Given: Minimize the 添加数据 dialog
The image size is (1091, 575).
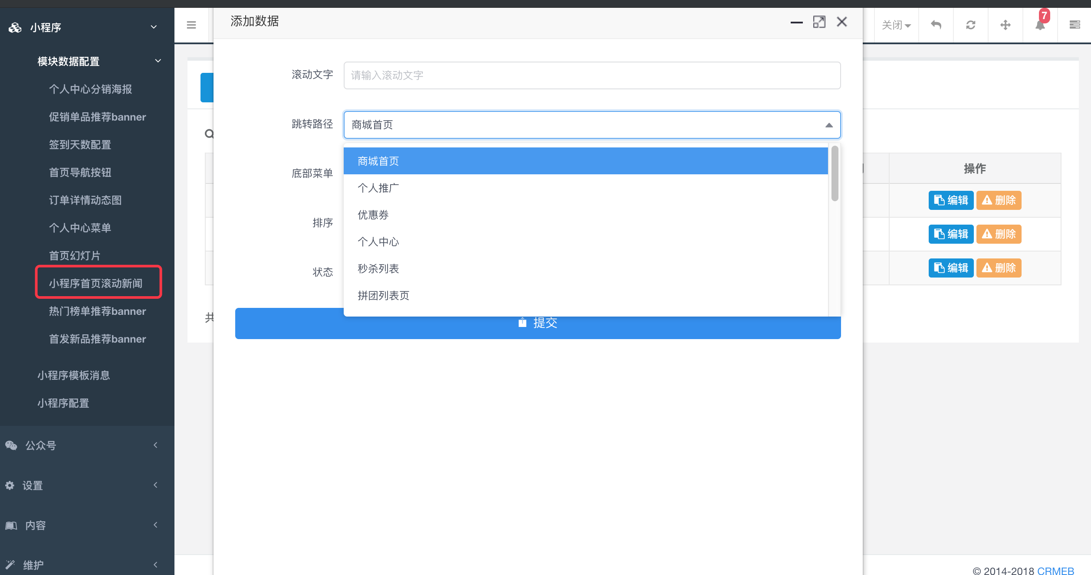Looking at the screenshot, I should [x=797, y=22].
